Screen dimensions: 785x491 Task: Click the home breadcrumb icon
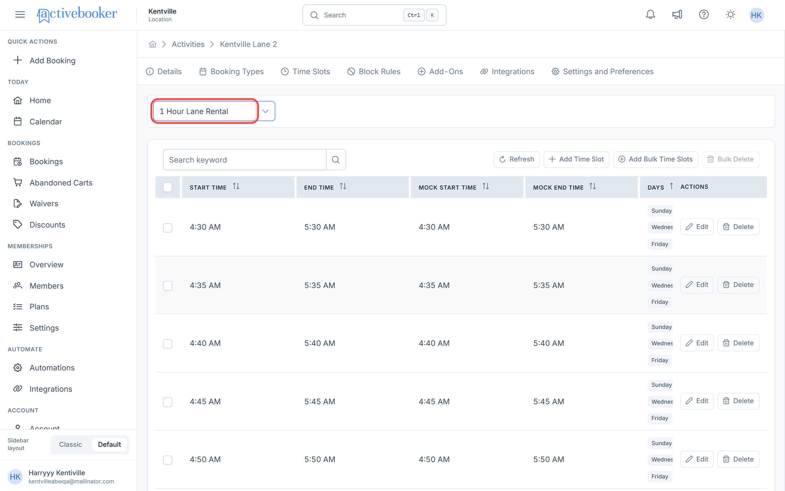152,44
